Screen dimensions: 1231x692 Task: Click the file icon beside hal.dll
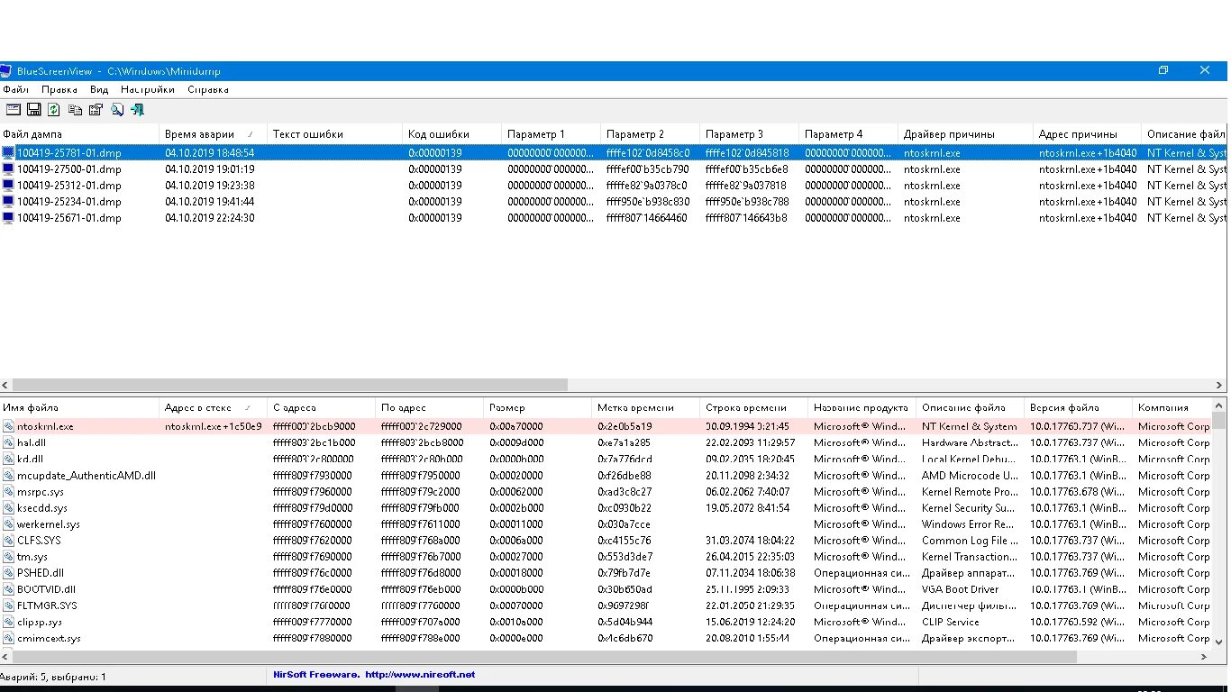(x=9, y=442)
